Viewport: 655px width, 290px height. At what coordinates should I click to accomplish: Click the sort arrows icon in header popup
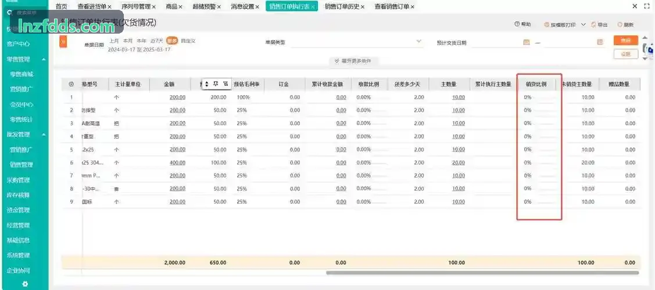coord(206,84)
